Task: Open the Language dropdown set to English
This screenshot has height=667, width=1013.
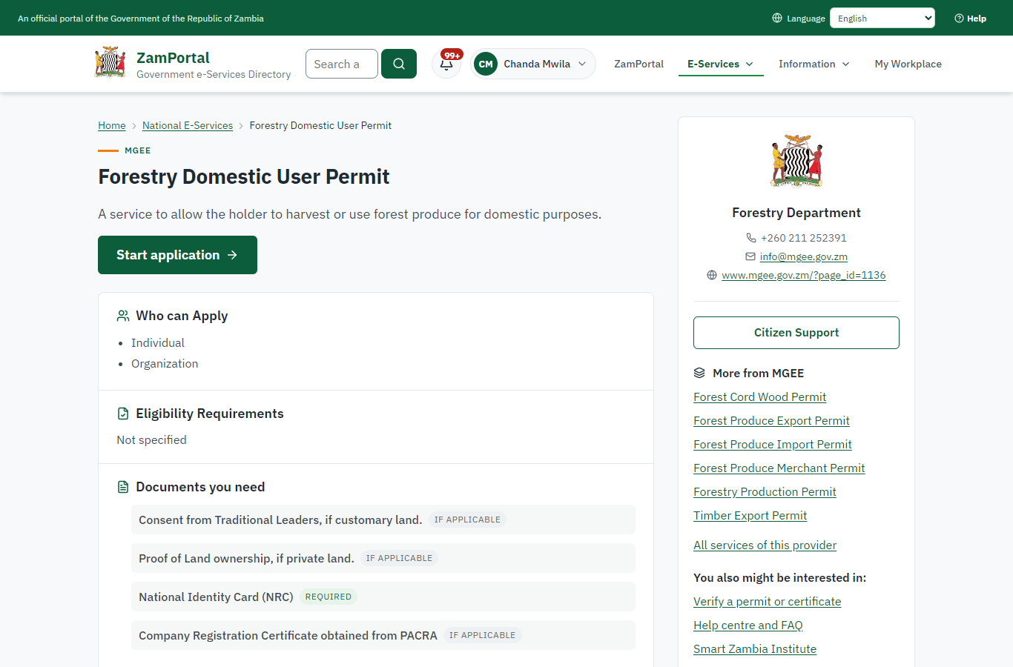Action: (x=882, y=18)
